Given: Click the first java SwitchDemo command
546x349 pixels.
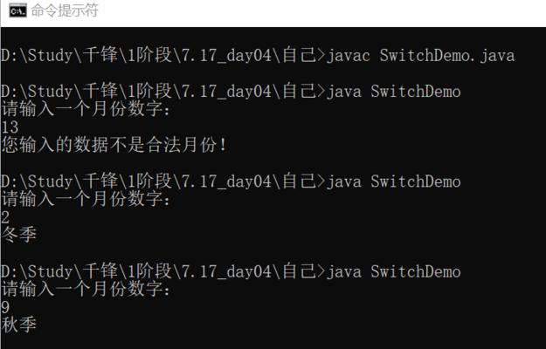Looking at the screenshot, I should coord(393,92).
